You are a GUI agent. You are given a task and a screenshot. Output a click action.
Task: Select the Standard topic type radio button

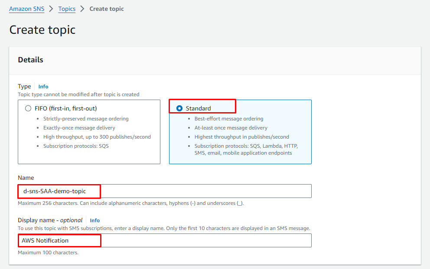(x=179, y=108)
